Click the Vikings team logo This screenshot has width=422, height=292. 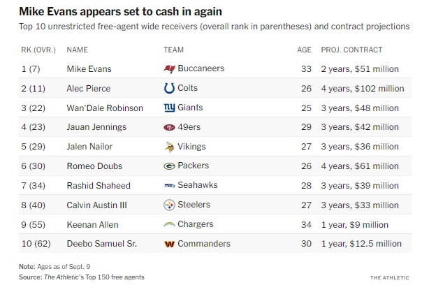[x=169, y=147]
